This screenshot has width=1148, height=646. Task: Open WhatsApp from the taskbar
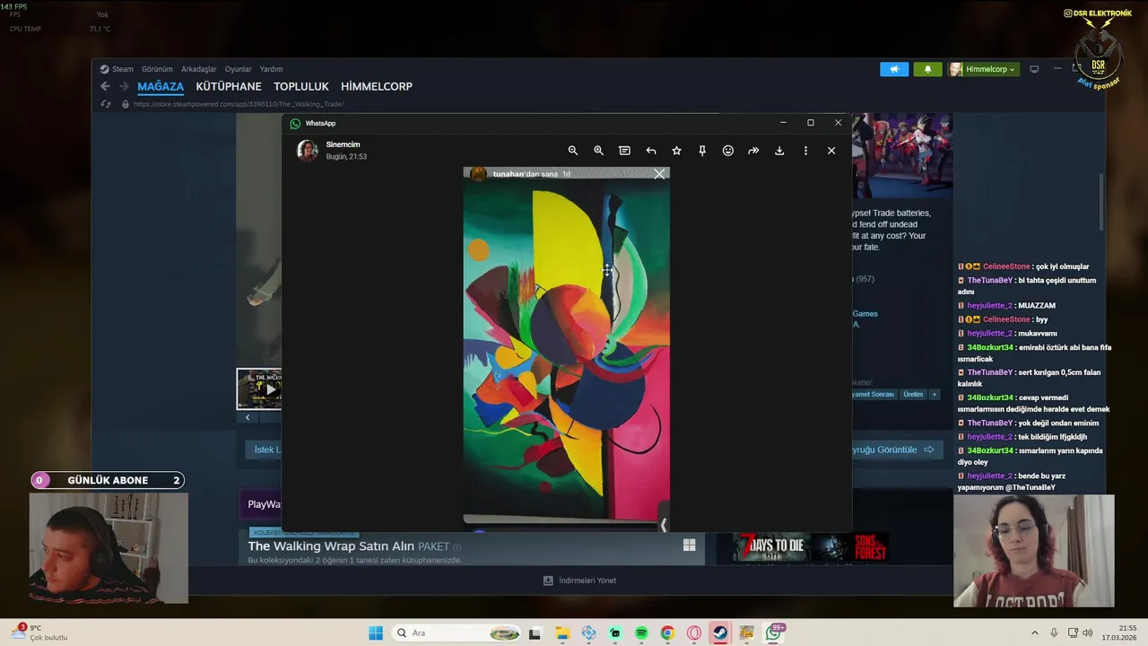(773, 633)
